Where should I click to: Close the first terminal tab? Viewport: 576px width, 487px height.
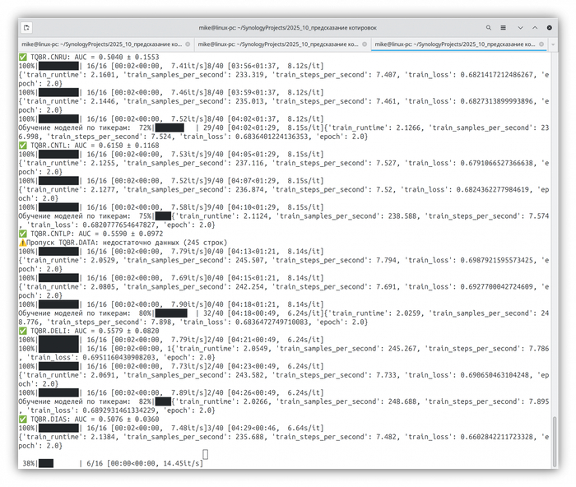tap(188, 44)
